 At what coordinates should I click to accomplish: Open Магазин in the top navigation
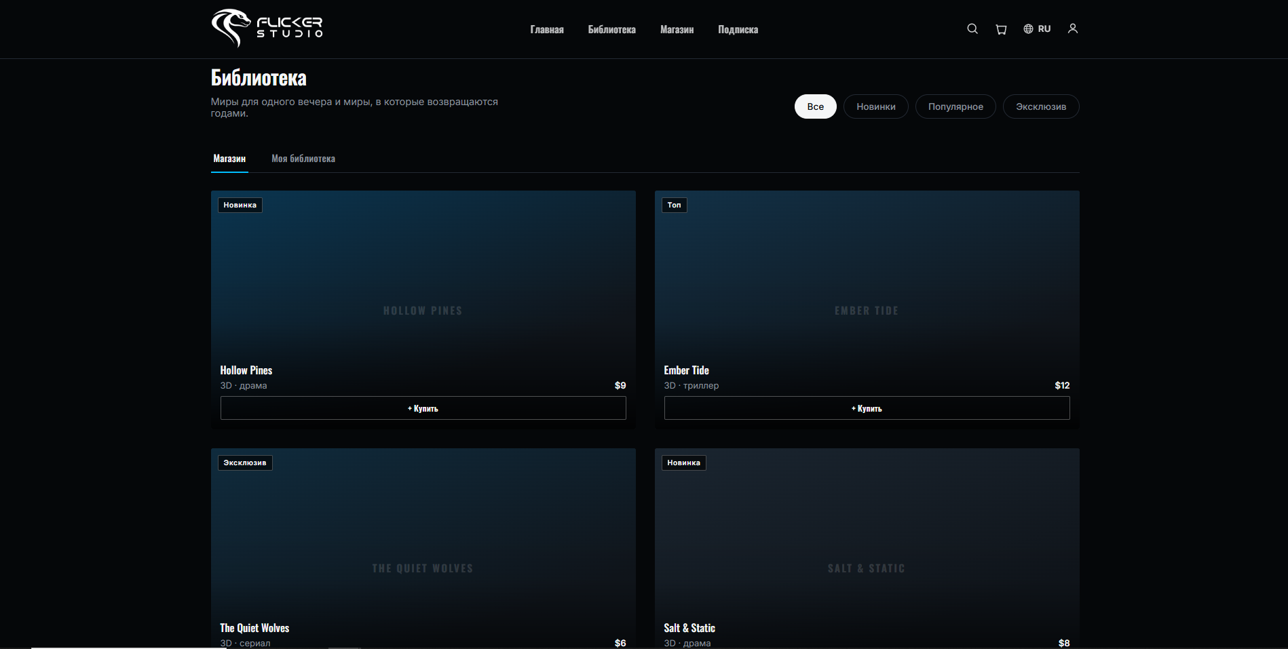click(677, 29)
